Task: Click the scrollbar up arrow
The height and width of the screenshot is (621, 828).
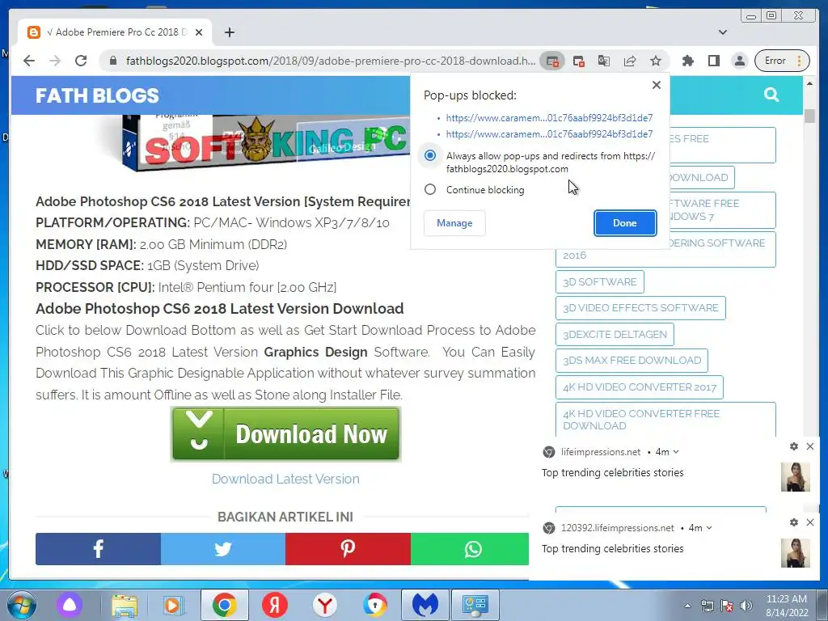Action: pos(809,83)
